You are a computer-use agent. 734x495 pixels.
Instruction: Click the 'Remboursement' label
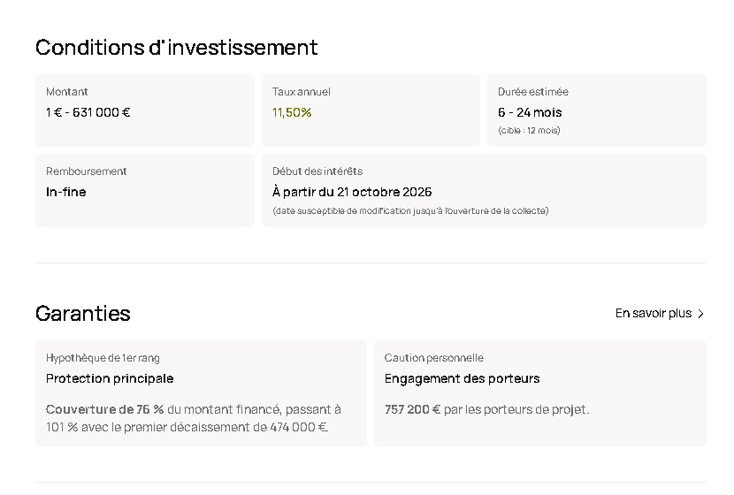pos(86,171)
